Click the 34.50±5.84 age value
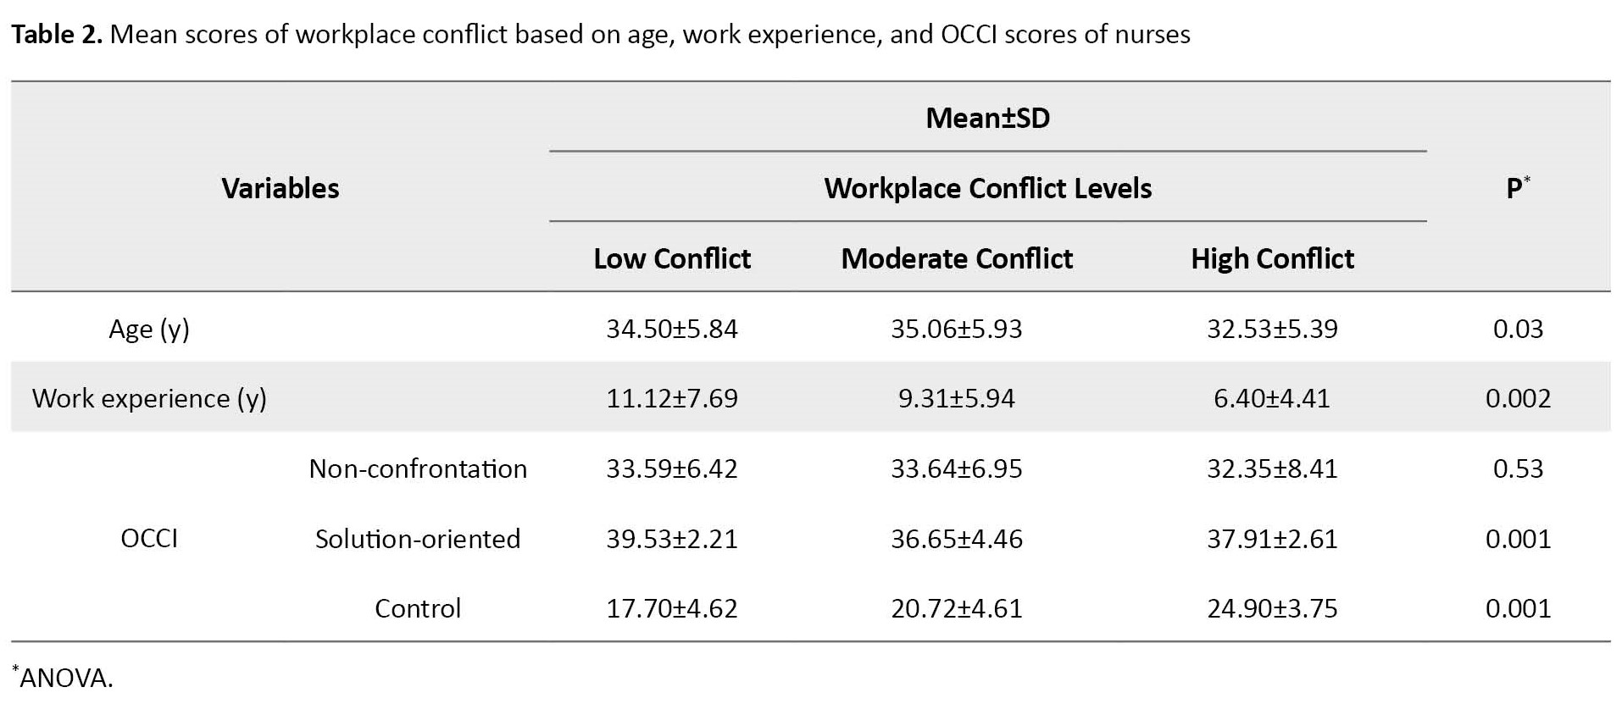Viewport: 1622px width, 715px height. point(672,329)
